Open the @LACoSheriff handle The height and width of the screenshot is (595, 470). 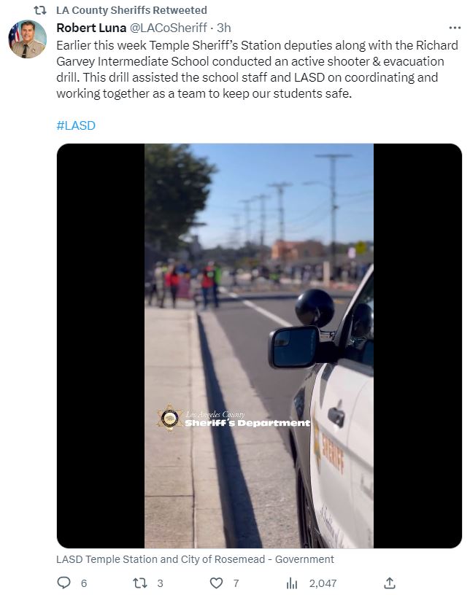[x=169, y=28]
